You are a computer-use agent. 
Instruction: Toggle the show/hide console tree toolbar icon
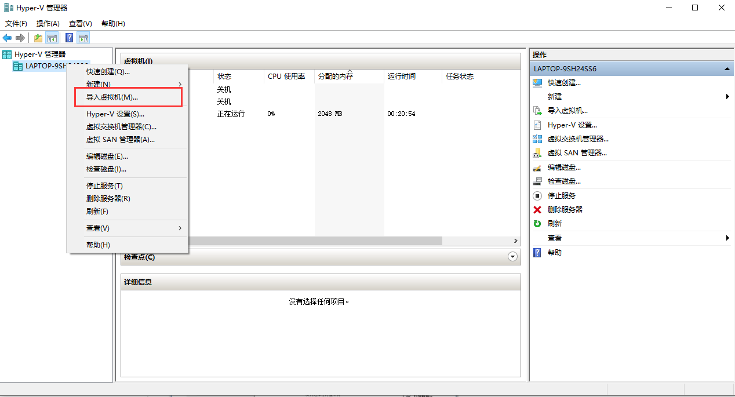pos(52,38)
